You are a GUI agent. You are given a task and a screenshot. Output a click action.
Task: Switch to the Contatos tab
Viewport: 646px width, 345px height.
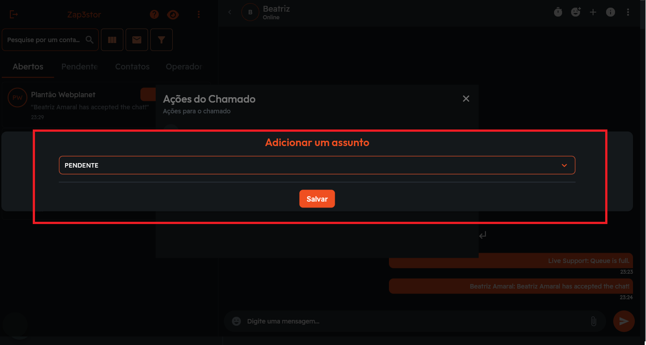click(132, 67)
